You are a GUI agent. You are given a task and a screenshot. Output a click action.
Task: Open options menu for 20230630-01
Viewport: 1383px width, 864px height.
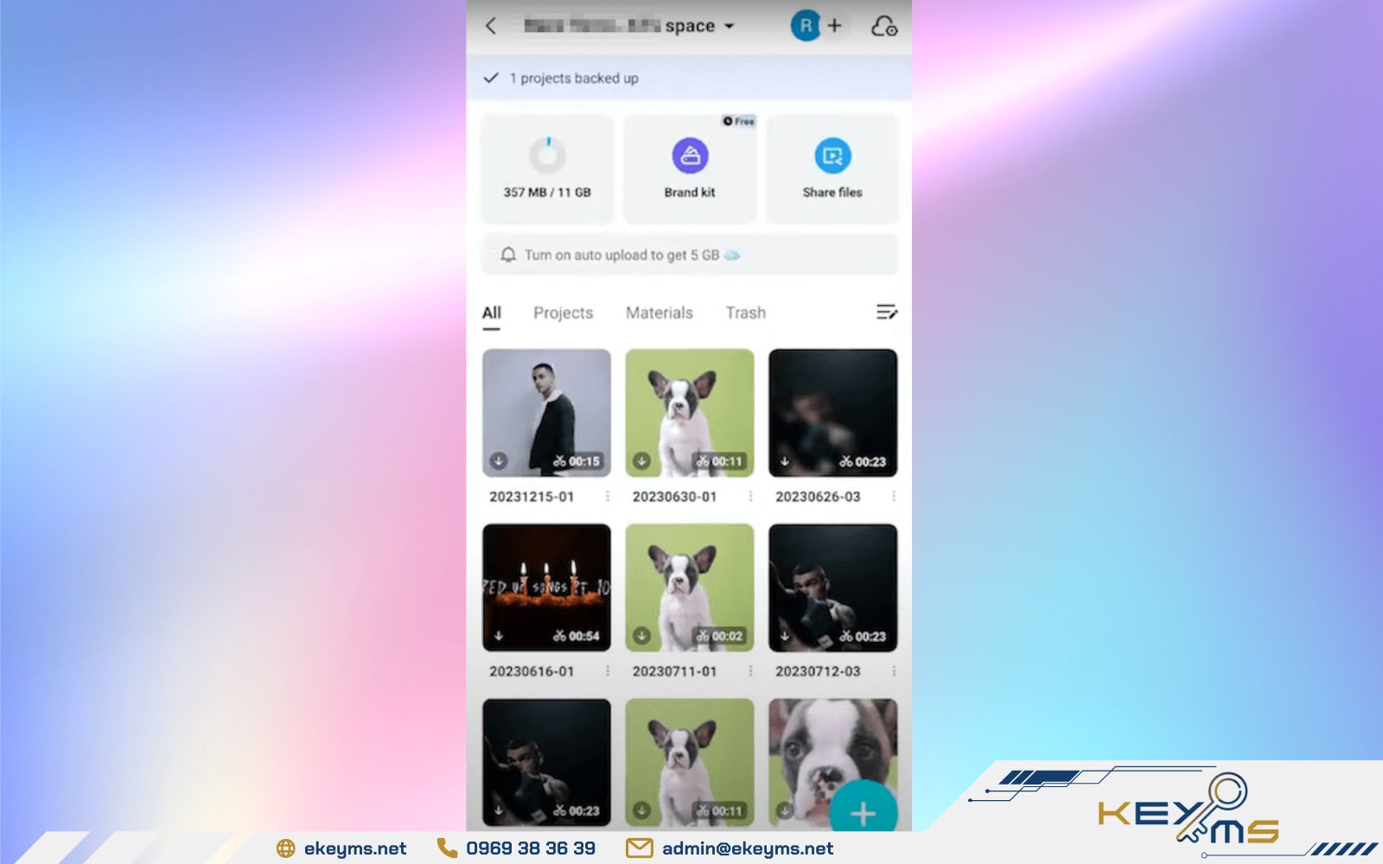(x=752, y=496)
